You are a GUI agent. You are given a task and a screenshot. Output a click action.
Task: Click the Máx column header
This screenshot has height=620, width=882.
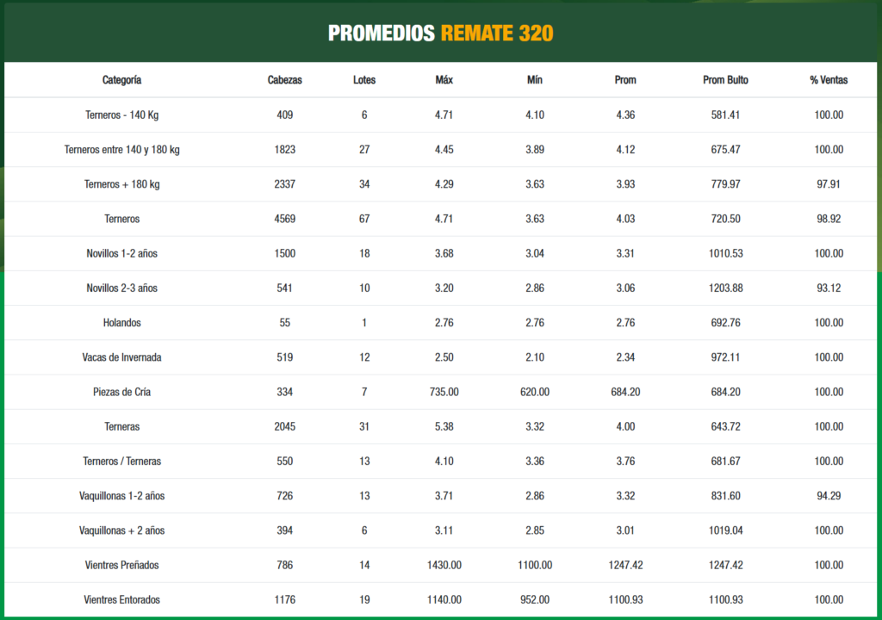[x=444, y=80]
